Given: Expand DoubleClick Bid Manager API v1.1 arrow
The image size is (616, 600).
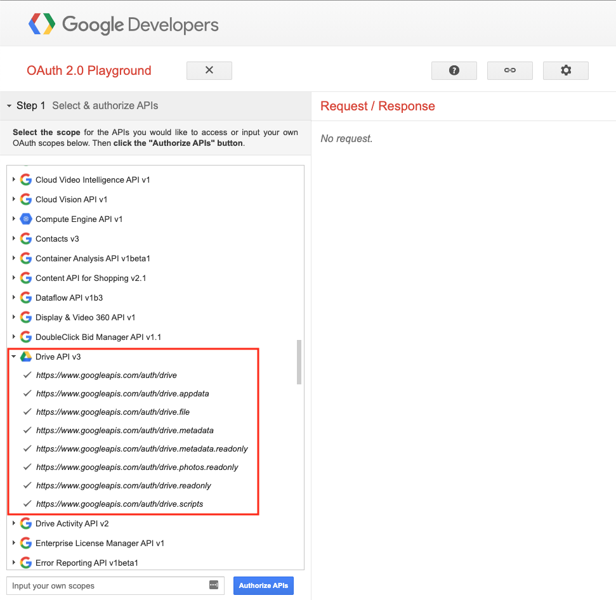Looking at the screenshot, I should [14, 336].
